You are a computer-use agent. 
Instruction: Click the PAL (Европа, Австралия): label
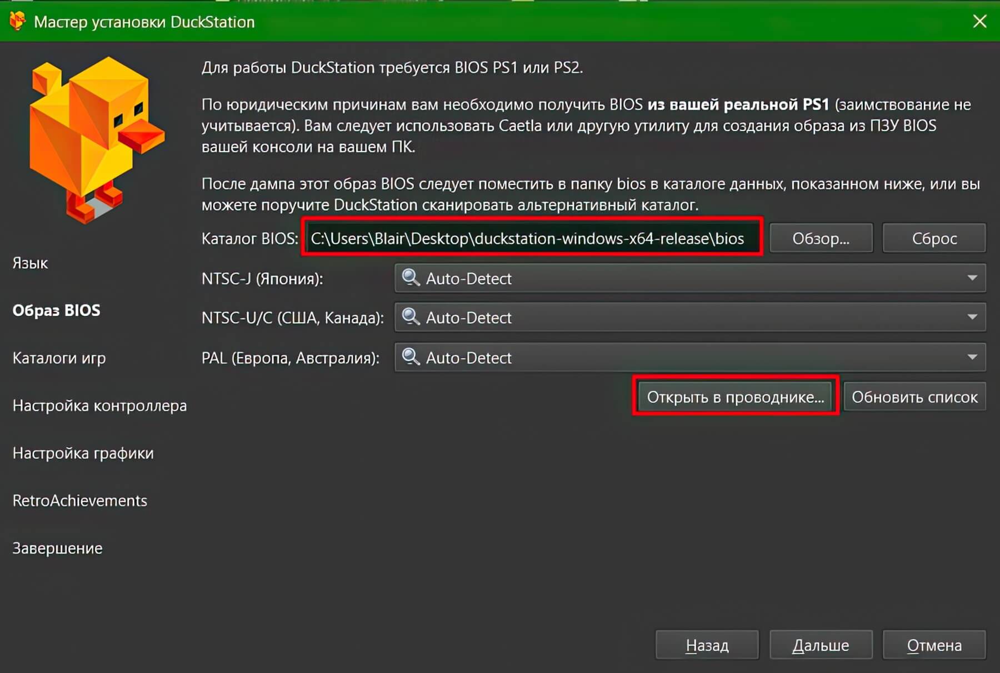pos(291,358)
